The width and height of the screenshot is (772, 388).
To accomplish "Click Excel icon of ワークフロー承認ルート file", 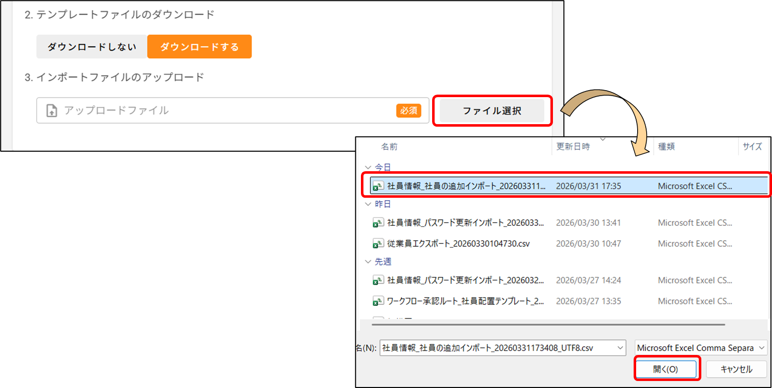I will (x=378, y=301).
